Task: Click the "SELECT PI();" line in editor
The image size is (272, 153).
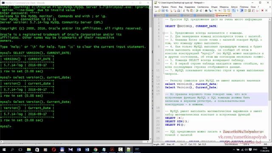Action: (x=175, y=125)
